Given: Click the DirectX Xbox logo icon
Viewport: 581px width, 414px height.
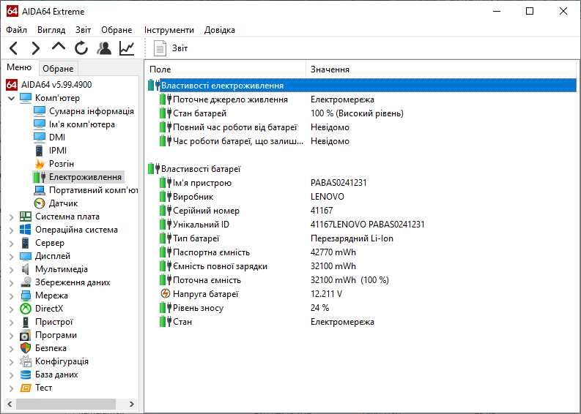Looking at the screenshot, I should (25, 309).
